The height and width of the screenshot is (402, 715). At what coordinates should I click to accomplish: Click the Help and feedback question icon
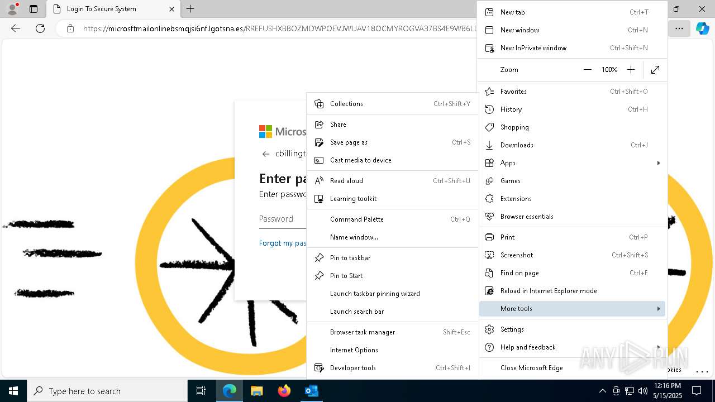(489, 347)
